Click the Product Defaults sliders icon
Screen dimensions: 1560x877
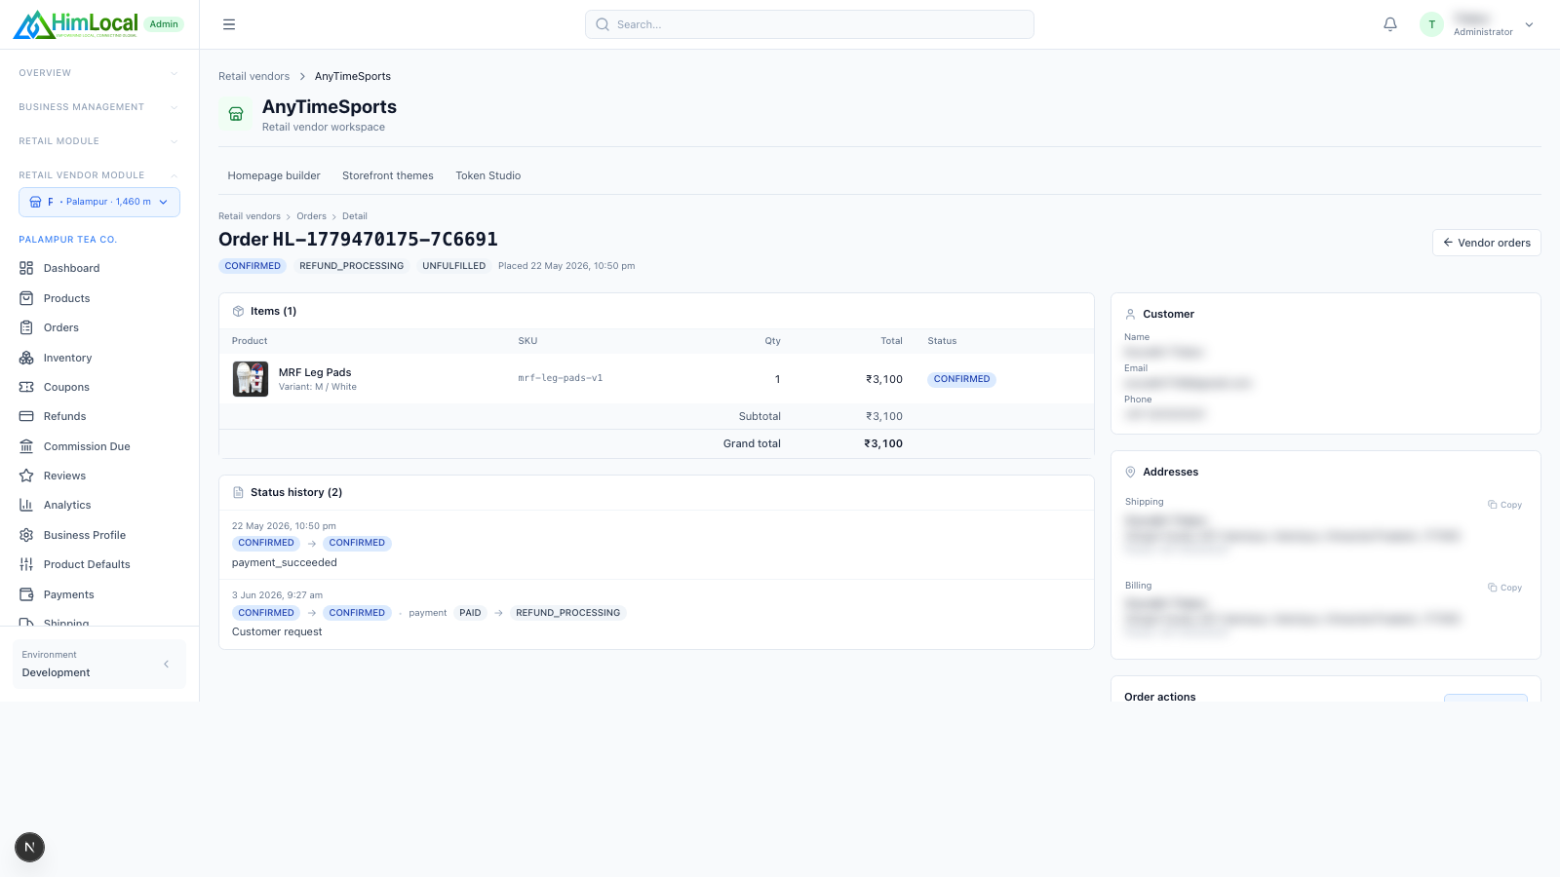pyautogui.click(x=26, y=564)
